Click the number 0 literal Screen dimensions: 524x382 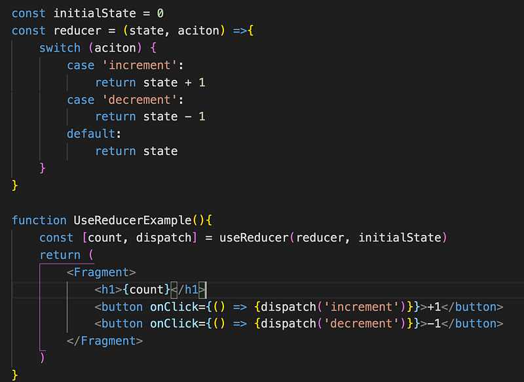pos(160,14)
